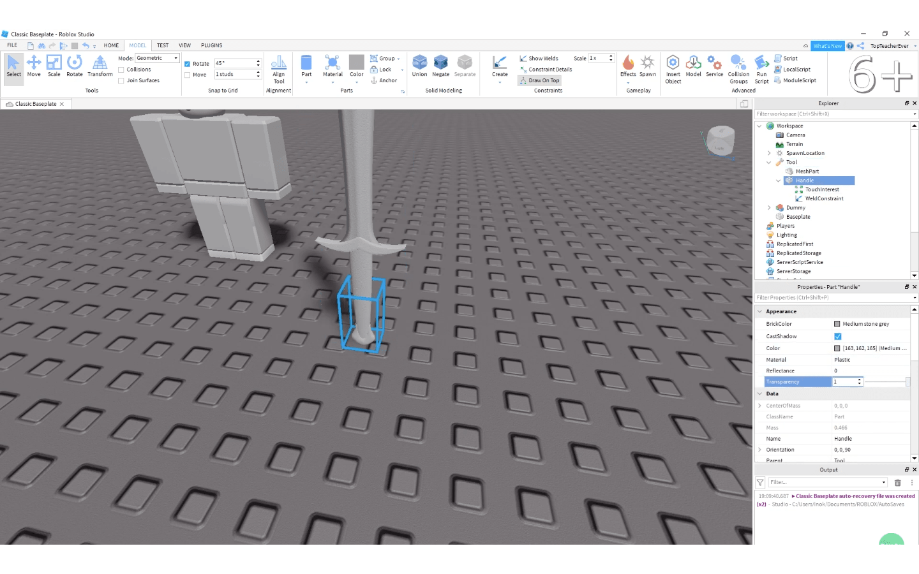Viewport: 919px width, 574px height.
Task: Adjust the Transparency slider handle
Action: [x=908, y=381]
